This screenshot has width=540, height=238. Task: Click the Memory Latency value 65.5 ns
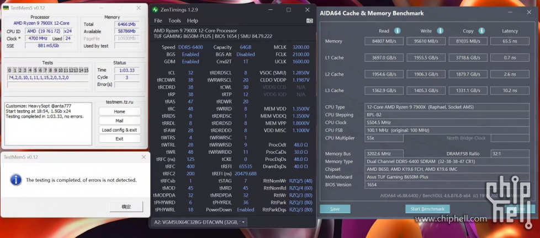click(x=510, y=41)
